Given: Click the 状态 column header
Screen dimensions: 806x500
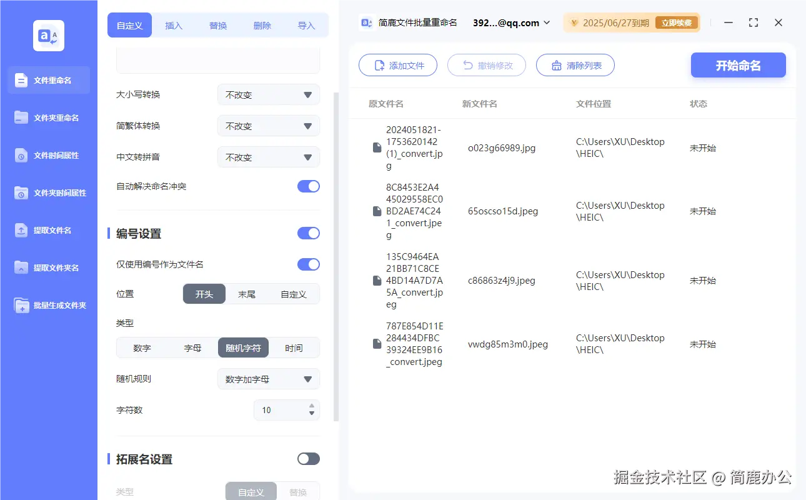Looking at the screenshot, I should point(699,104).
